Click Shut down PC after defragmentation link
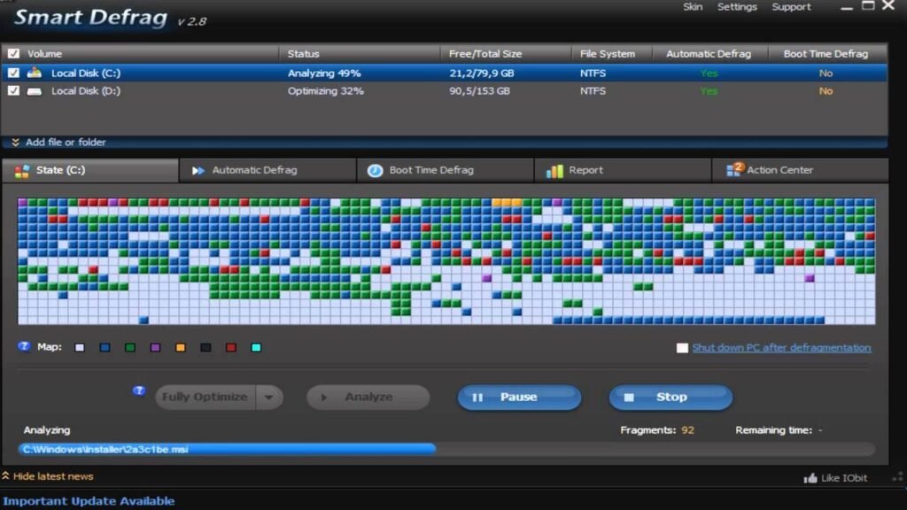 tap(781, 347)
